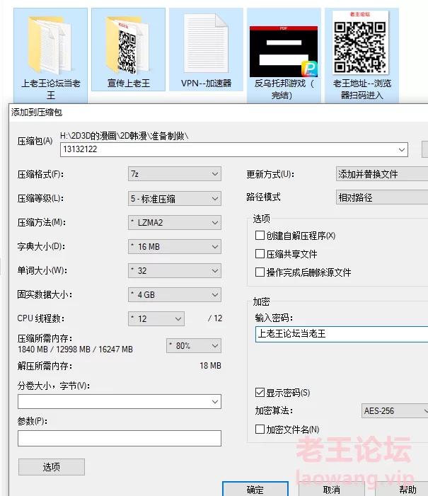Image resolution: width=428 pixels, height=496 pixels.
Task: Click the 参数 input field
Action: 120,438
